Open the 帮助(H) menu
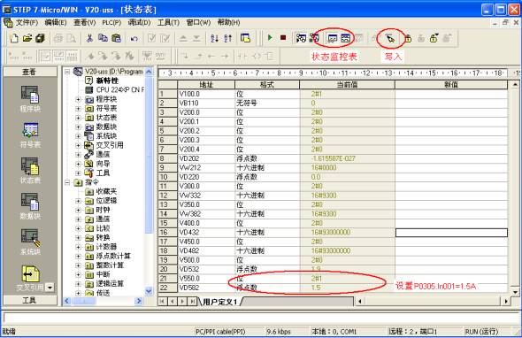The width and height of the screenshot is (522, 338). click(229, 23)
